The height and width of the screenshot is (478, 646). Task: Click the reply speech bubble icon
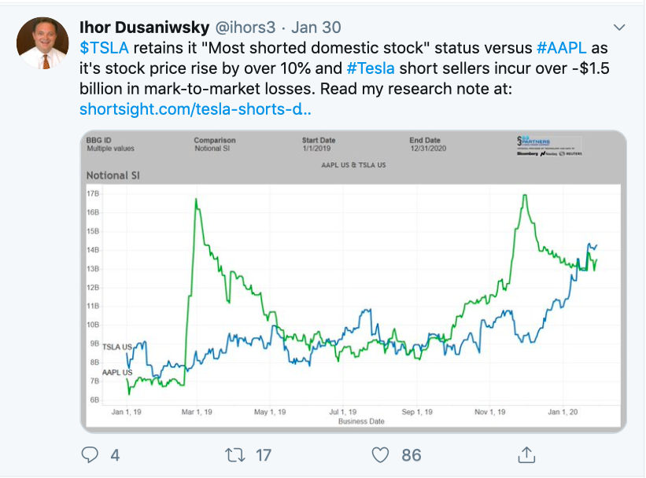[x=90, y=454]
